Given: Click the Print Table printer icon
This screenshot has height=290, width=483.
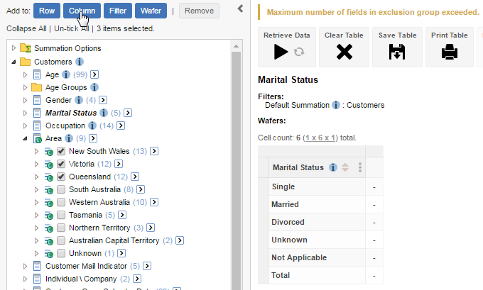Looking at the screenshot, I should (449, 51).
